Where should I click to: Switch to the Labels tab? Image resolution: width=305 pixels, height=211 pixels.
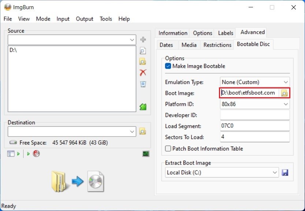(226, 33)
